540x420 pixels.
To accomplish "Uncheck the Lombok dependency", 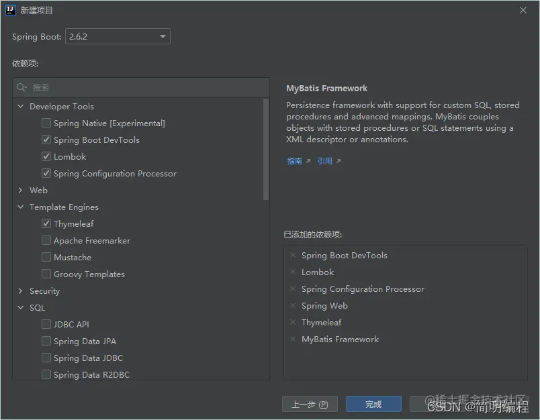I will (46, 156).
